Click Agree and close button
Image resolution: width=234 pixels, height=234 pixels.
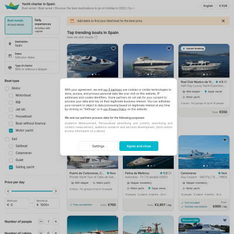click(x=139, y=146)
